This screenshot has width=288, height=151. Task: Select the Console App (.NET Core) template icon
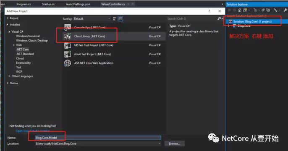[68, 27]
